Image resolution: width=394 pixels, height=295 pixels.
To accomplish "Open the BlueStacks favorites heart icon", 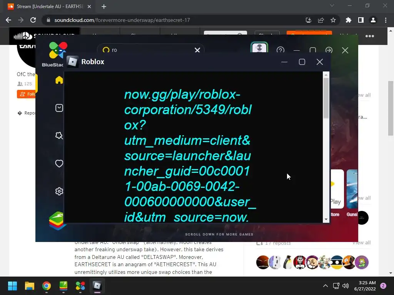I will click(59, 164).
